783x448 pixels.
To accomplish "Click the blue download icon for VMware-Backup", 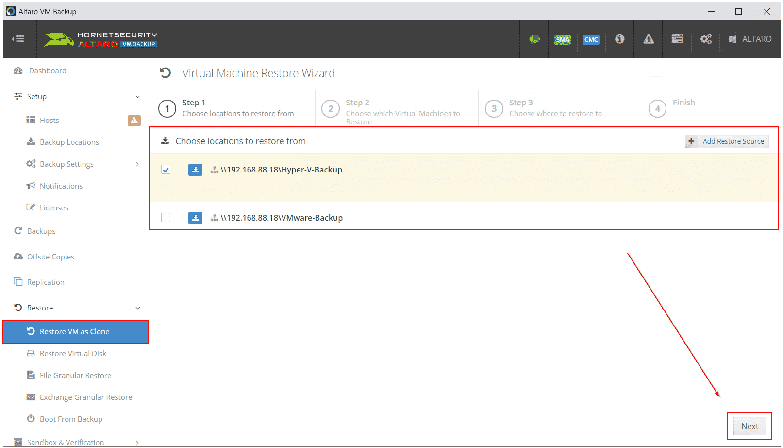I will point(195,218).
